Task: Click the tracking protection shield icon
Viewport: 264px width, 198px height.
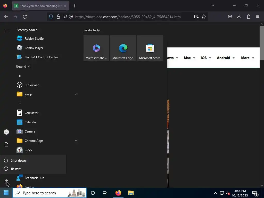Action: [51, 16]
